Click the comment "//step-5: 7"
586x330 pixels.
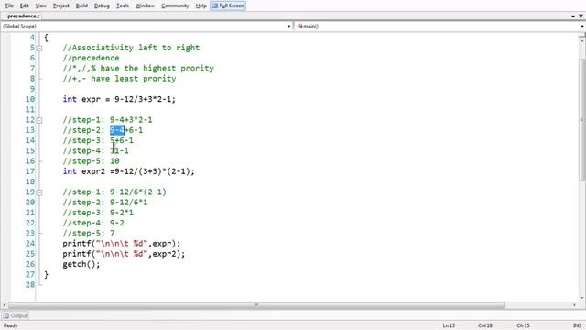point(89,234)
